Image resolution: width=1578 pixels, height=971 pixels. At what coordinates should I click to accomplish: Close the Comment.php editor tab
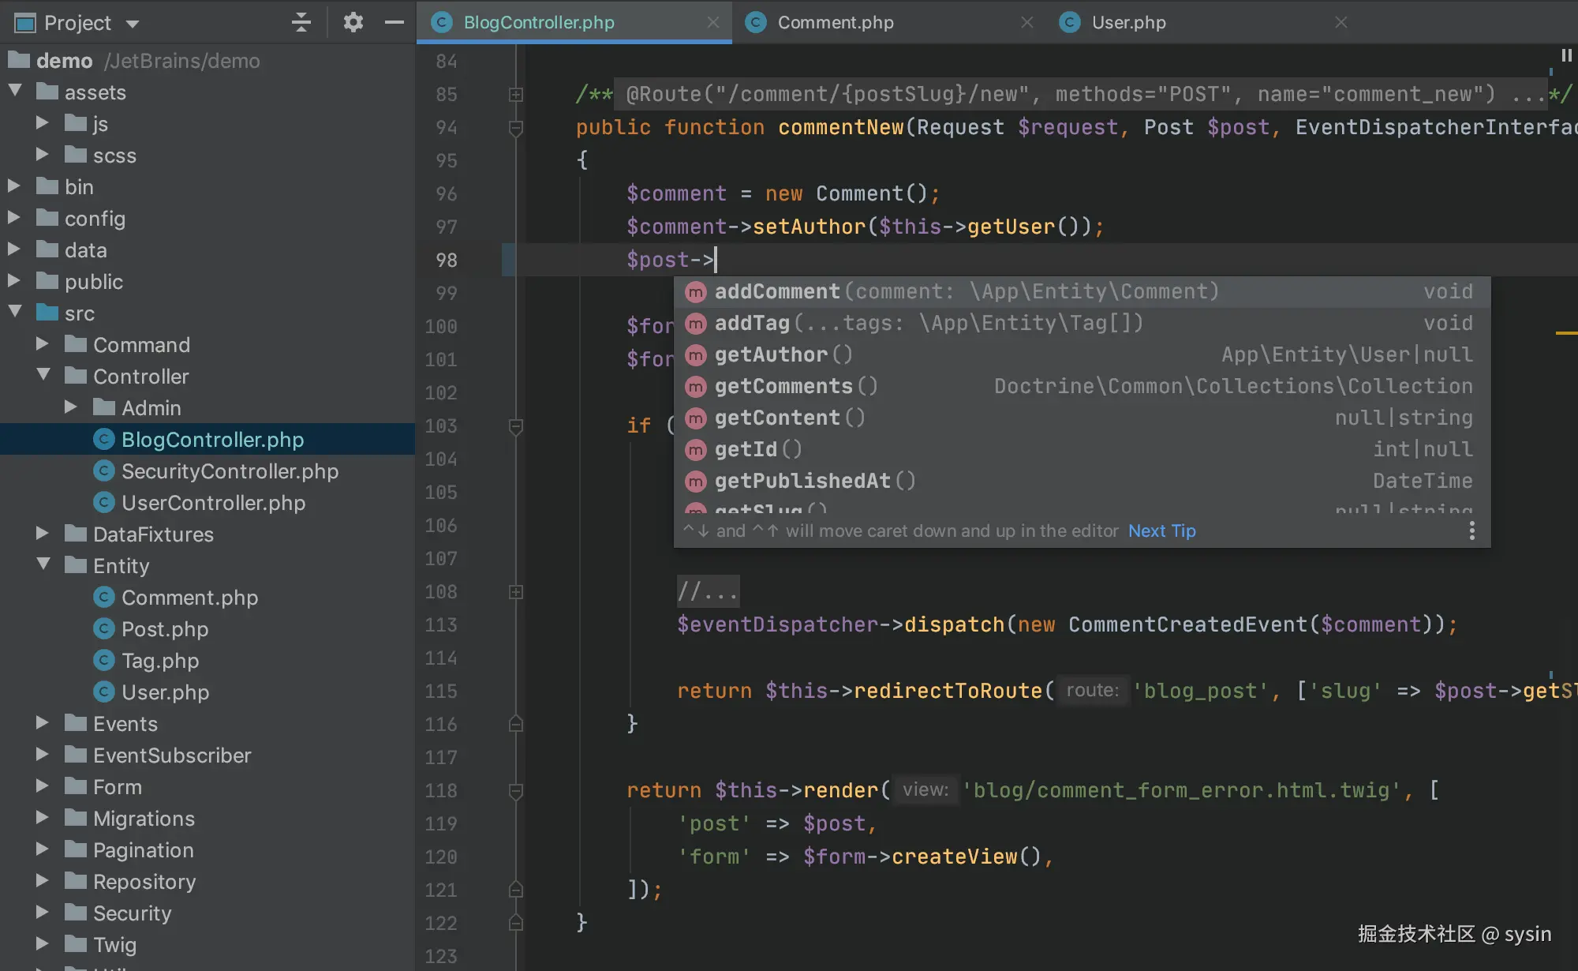[1026, 22]
